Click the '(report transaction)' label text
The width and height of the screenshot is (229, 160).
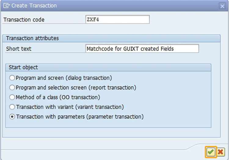112,88
